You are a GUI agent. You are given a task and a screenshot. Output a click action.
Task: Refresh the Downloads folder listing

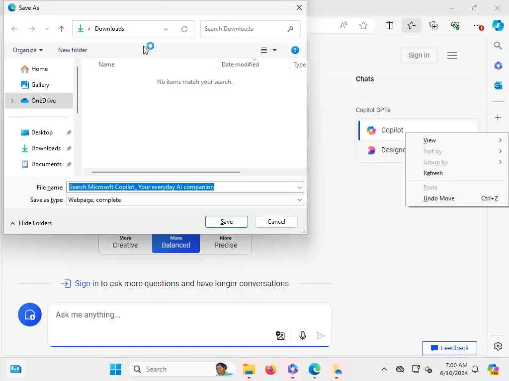point(184,29)
